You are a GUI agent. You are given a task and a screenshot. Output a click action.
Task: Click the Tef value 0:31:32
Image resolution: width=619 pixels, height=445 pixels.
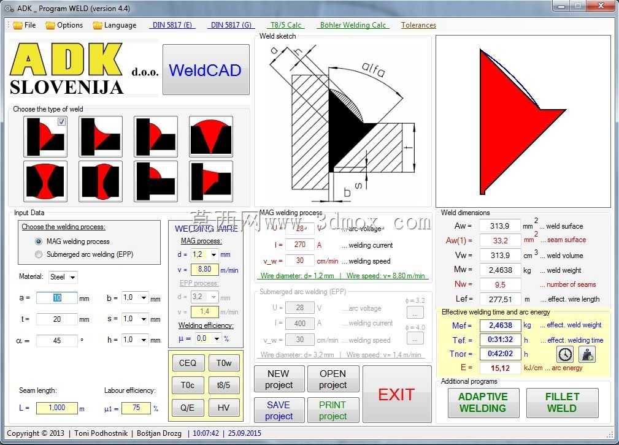(x=500, y=340)
